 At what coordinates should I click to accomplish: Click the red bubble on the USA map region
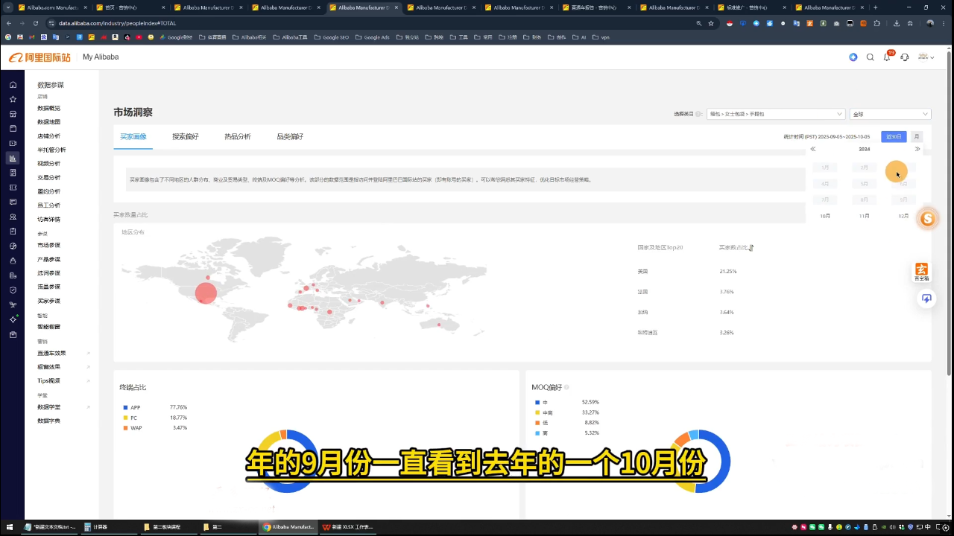click(206, 293)
